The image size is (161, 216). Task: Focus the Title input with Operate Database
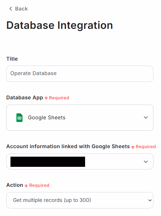(80, 74)
